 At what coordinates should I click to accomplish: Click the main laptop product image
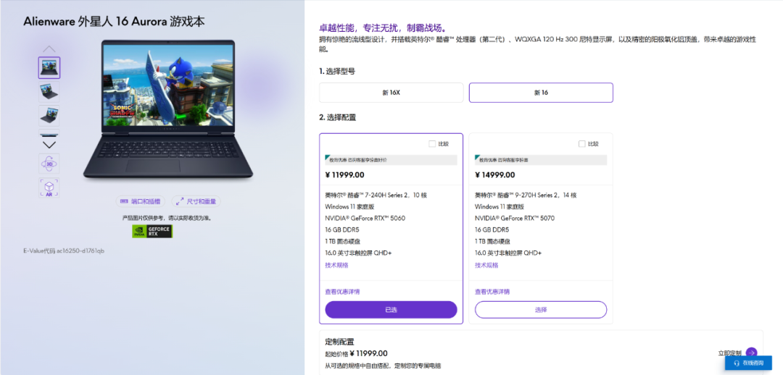click(x=168, y=109)
